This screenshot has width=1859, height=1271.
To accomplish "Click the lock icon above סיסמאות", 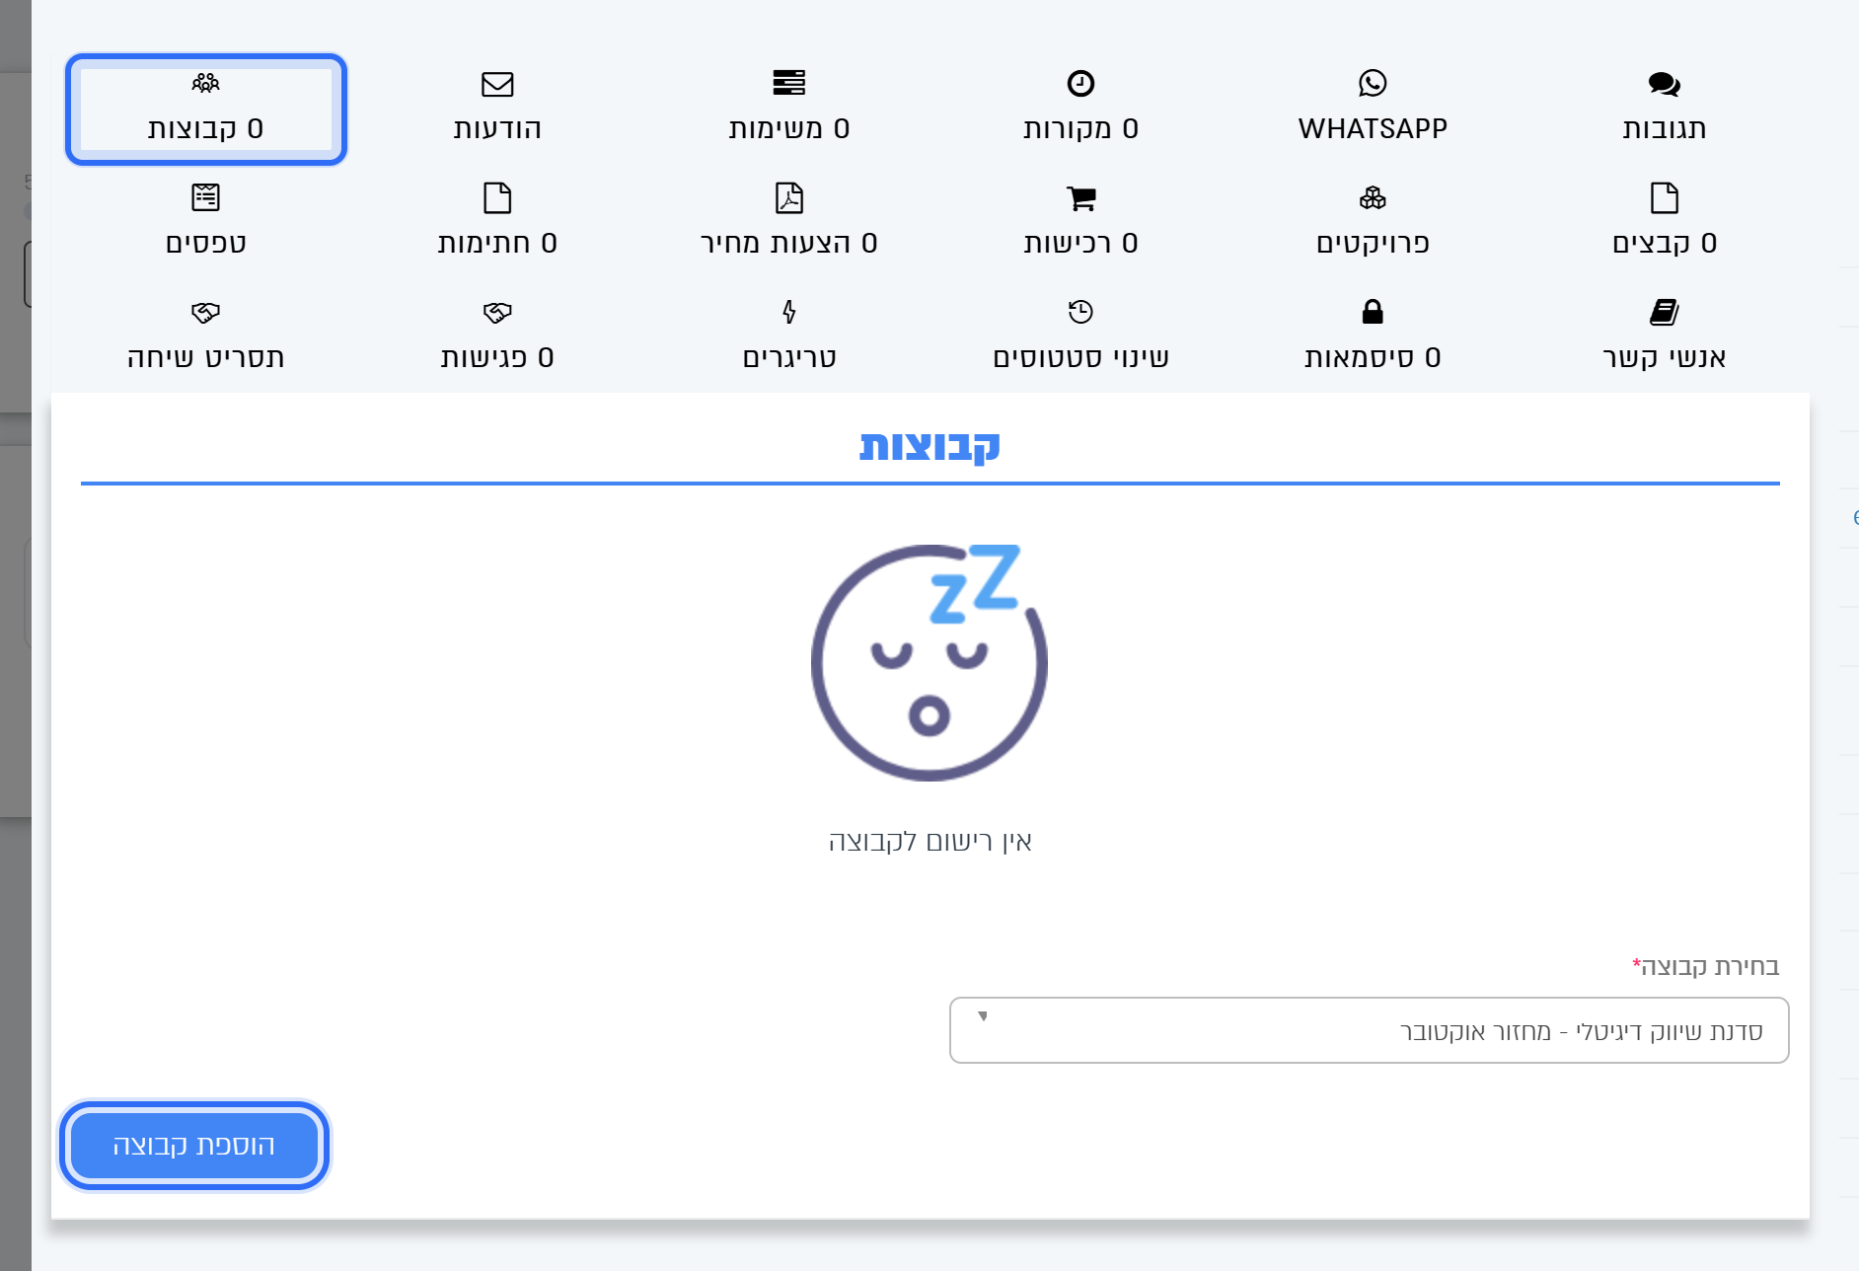I will coord(1373,312).
